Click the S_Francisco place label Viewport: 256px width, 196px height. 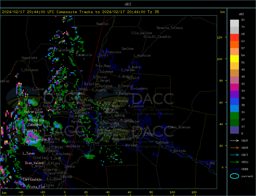[112, 52]
